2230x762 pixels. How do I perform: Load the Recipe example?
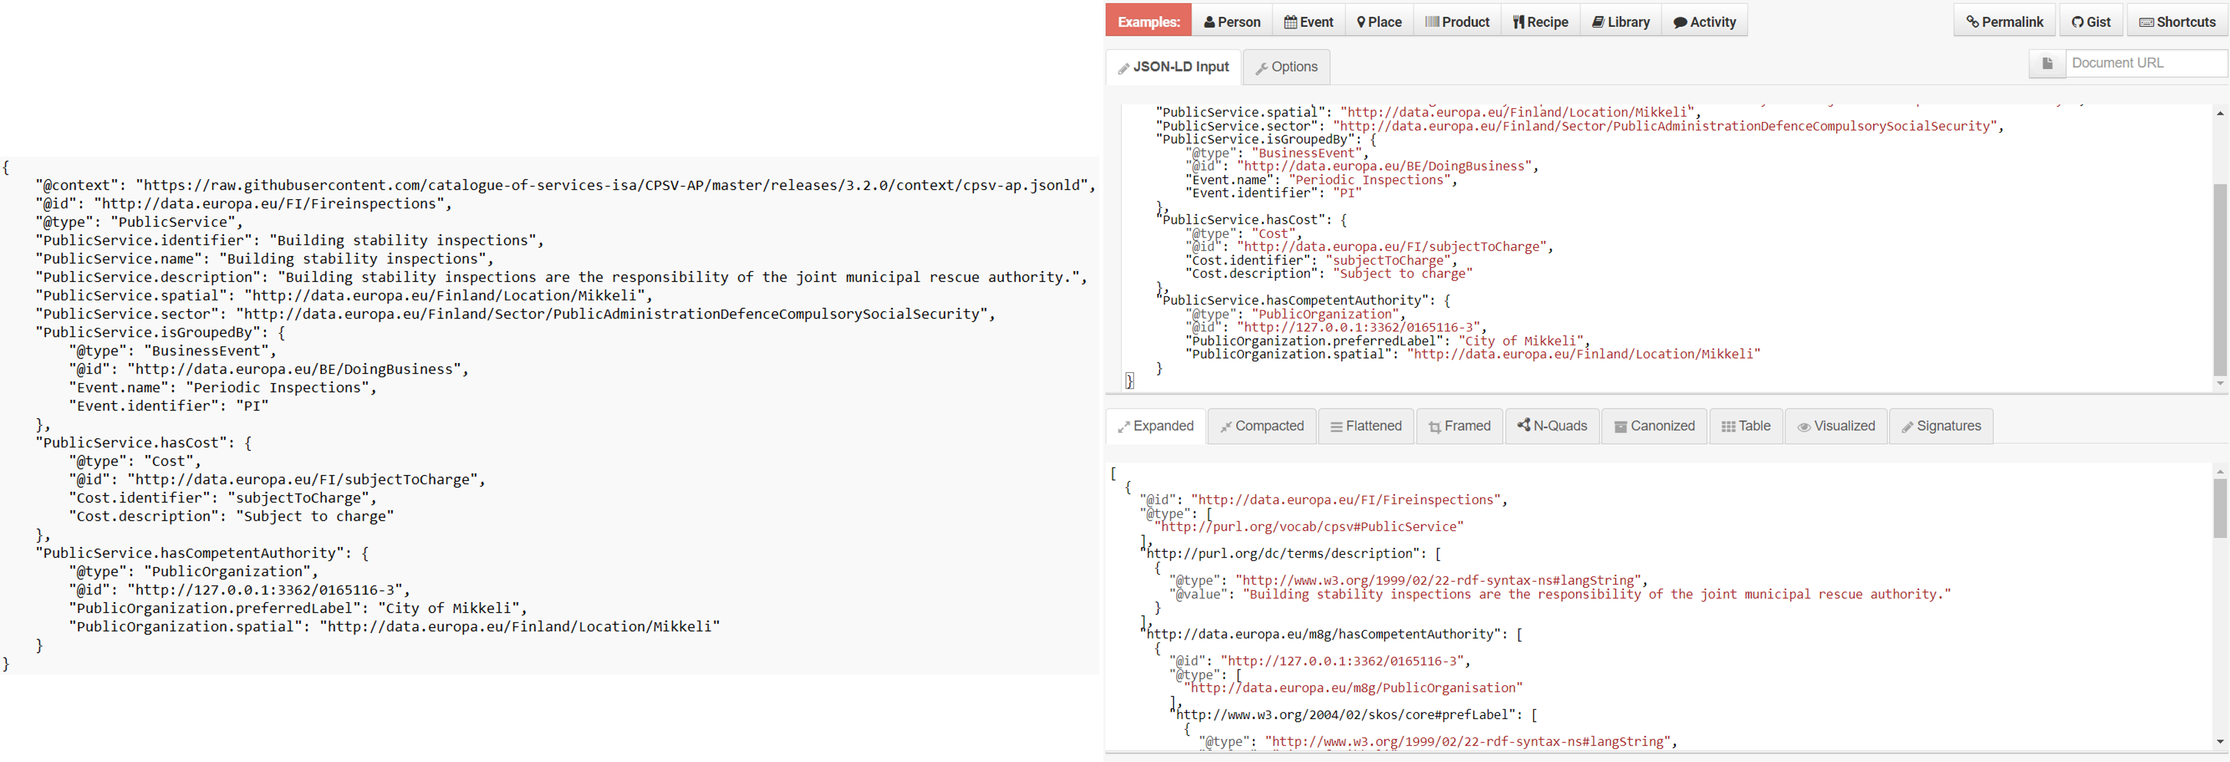click(x=1540, y=22)
